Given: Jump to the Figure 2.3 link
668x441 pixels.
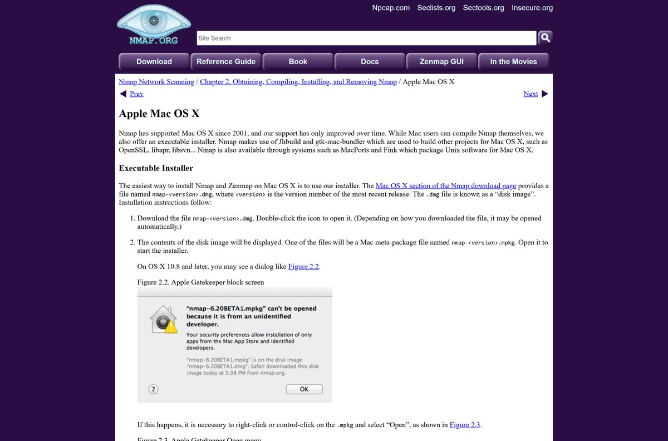Looking at the screenshot, I should (465, 424).
